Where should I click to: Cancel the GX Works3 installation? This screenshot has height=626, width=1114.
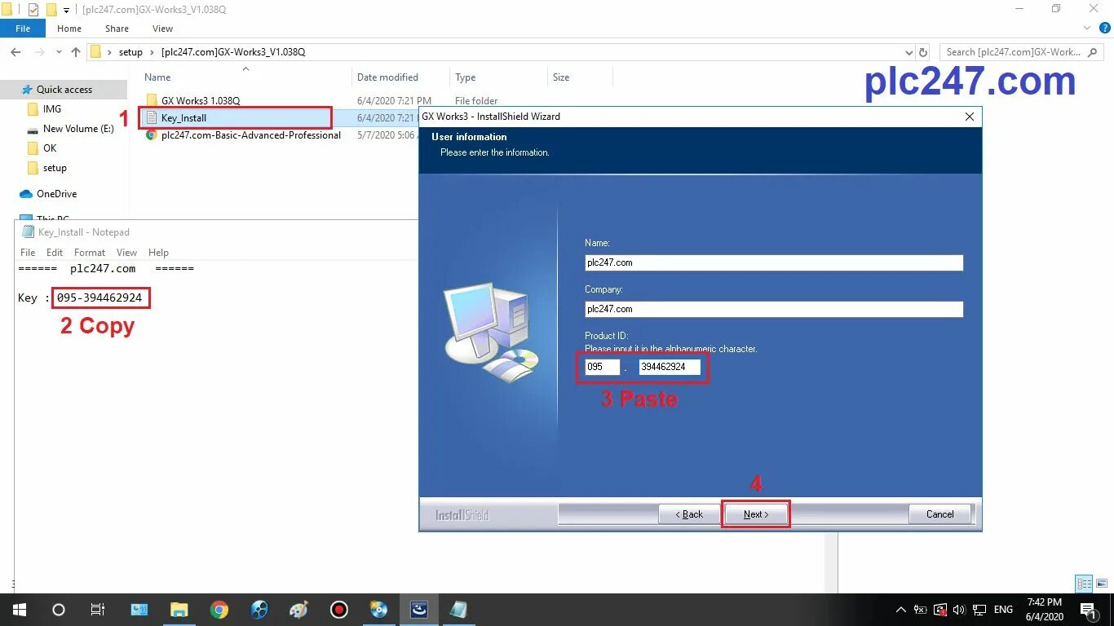coord(939,514)
